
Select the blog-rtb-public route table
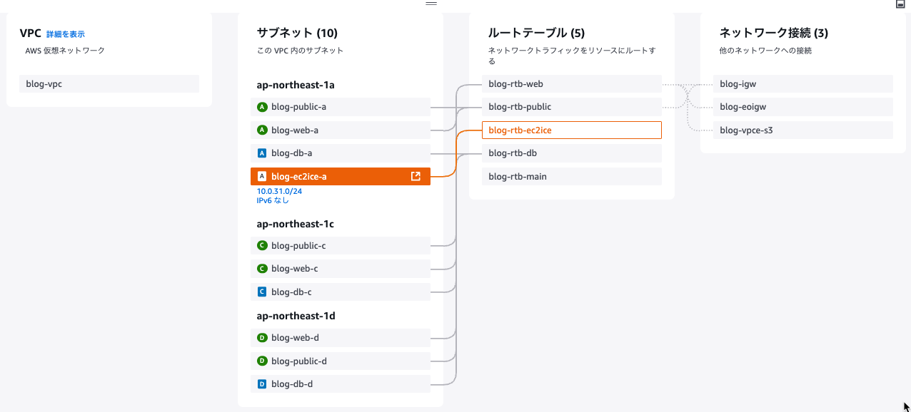coord(572,107)
